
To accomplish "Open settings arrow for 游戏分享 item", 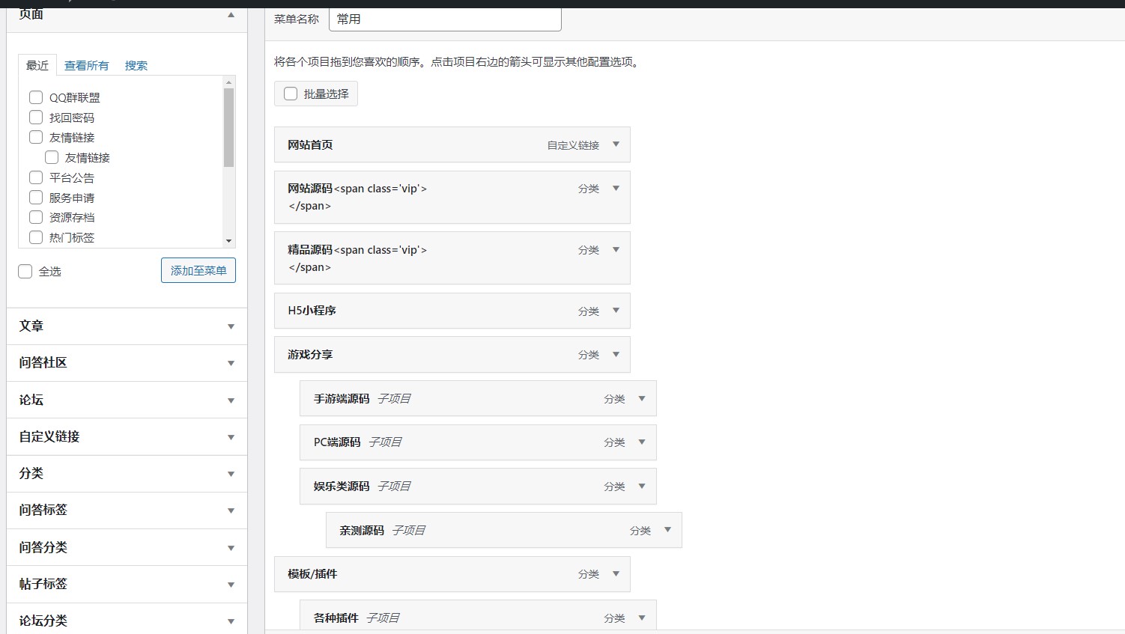I will [x=616, y=355].
